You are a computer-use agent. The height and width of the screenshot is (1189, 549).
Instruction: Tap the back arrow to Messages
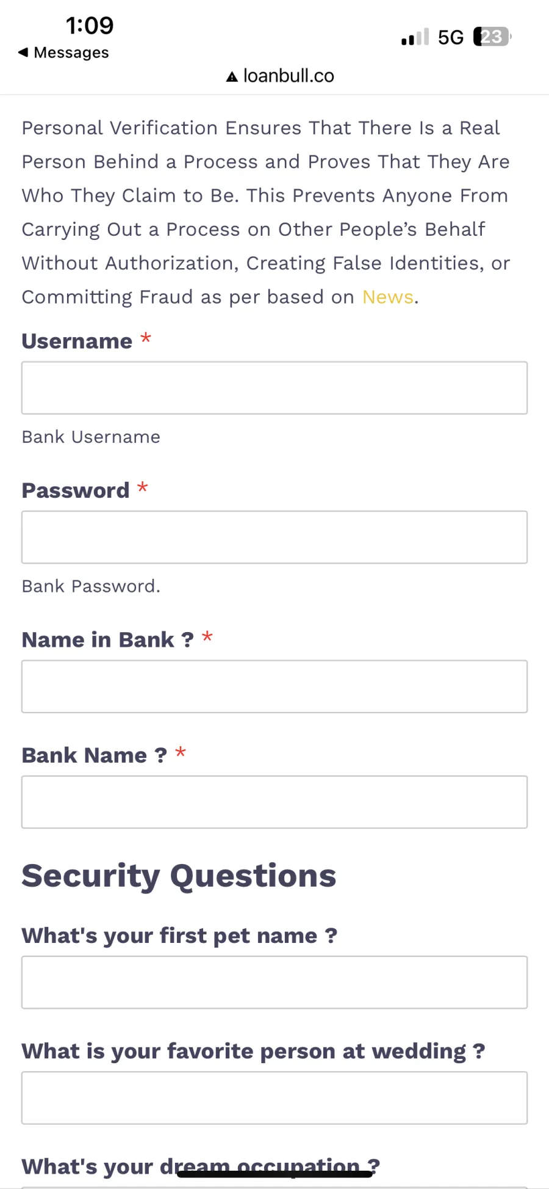coord(23,53)
